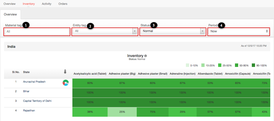
Task: Open the Arunachal Pradesh state link
Action: [34, 81]
